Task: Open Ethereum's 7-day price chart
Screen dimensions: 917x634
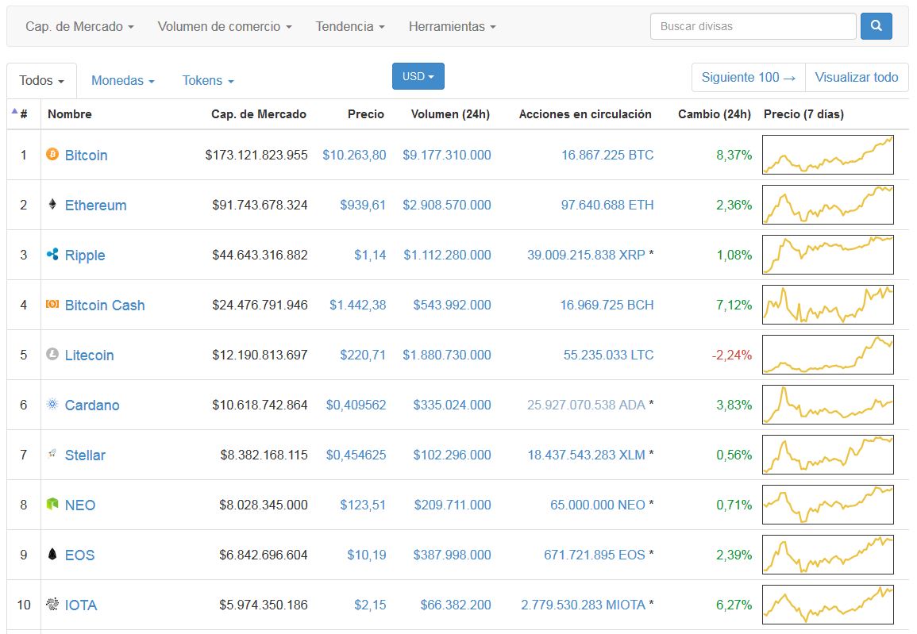Action: pos(828,205)
